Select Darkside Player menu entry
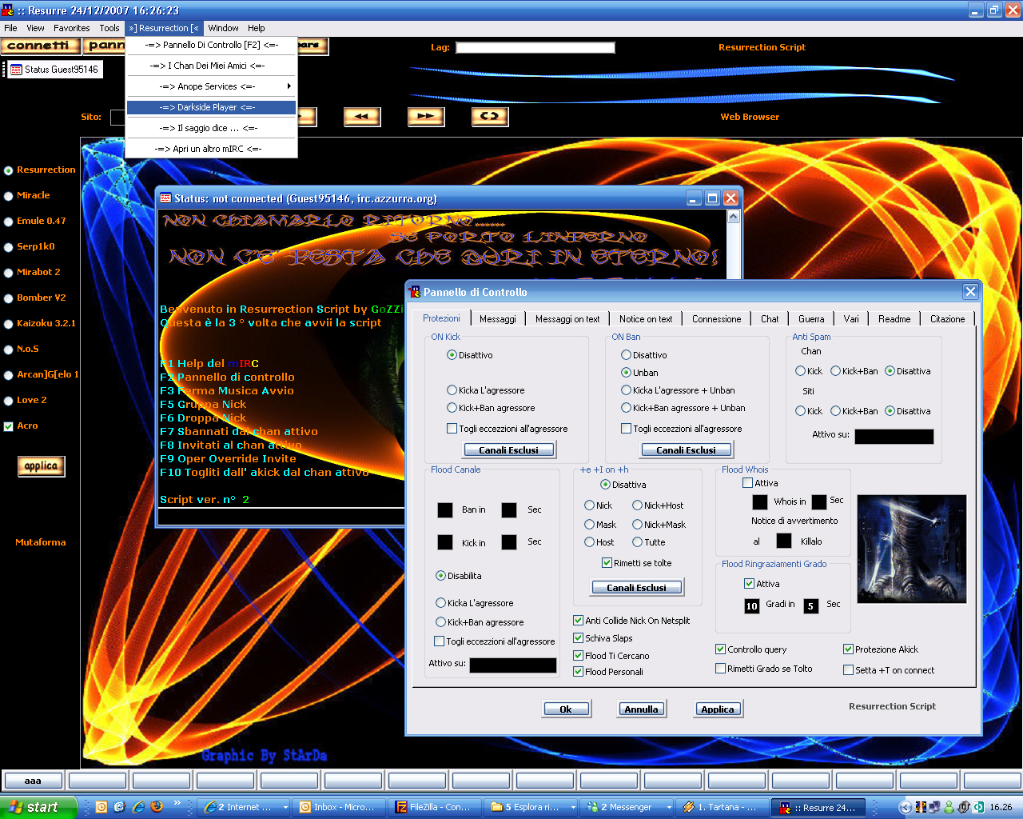 pyautogui.click(x=211, y=107)
